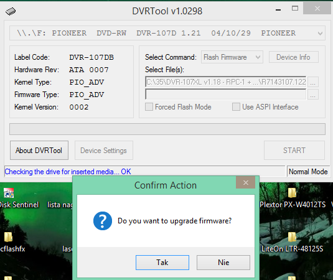Click the first firmware file path field
Image resolution: width=333 pixels, height=280 pixels.
[225, 82]
